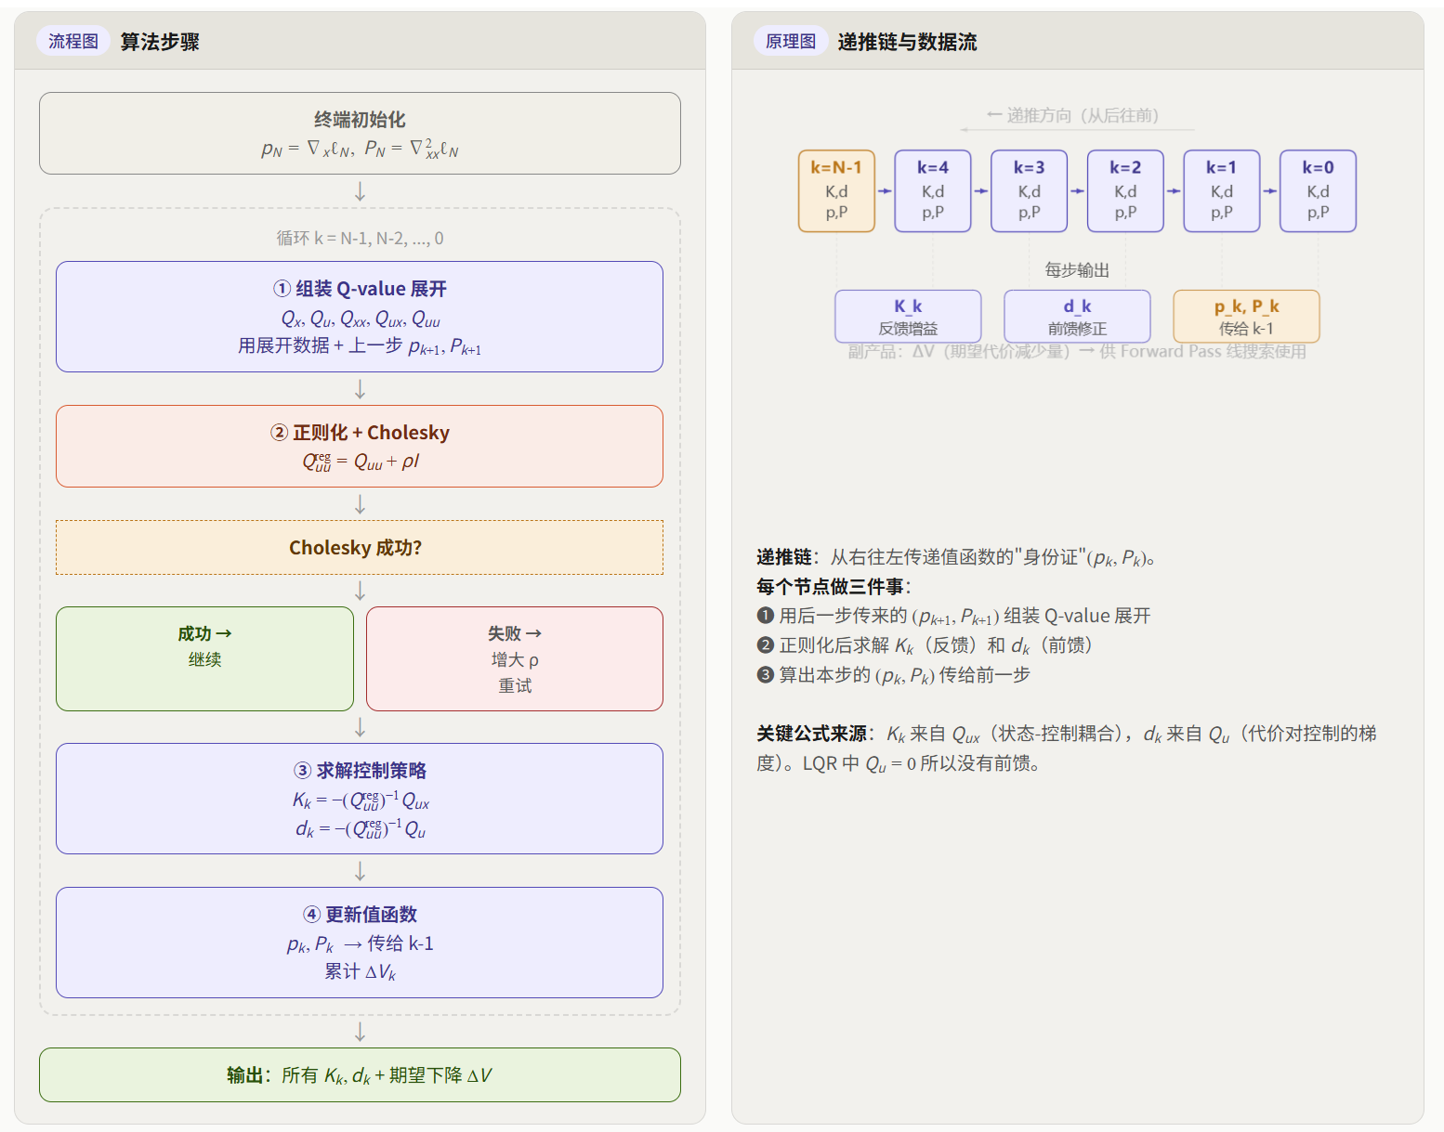Click the green 输出 result box
The image size is (1444, 1132).
360,1074
